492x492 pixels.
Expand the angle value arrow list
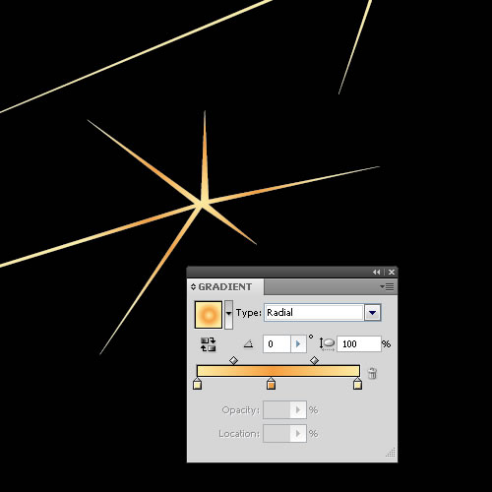pos(298,344)
